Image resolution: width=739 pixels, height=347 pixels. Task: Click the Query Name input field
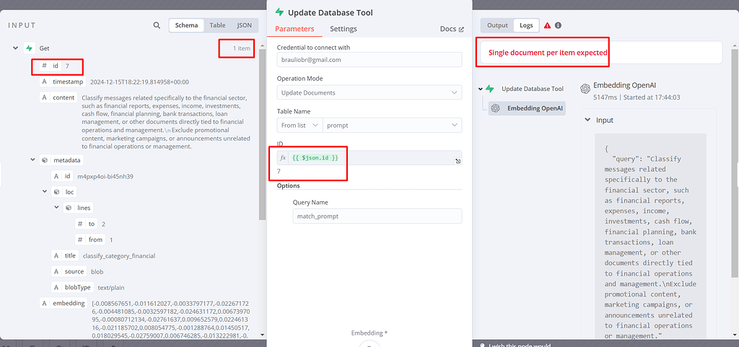369,216
